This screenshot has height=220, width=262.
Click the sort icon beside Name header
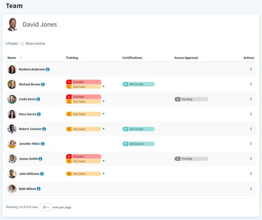point(20,58)
